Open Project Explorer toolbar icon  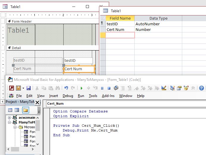click(172, 88)
